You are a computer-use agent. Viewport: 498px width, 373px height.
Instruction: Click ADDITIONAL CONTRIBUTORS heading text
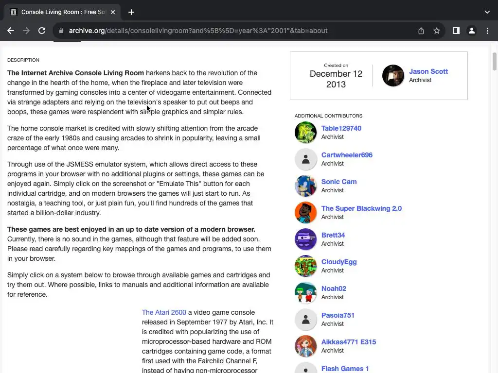[x=328, y=116]
